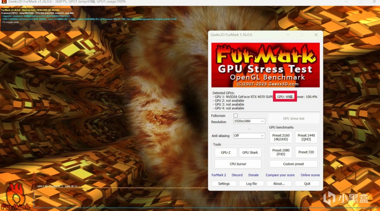
Task: Close the burn-in test window
Action: pyautogui.click(x=375, y=2)
